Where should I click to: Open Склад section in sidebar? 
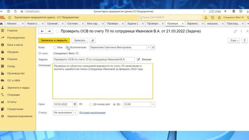coord(11,66)
